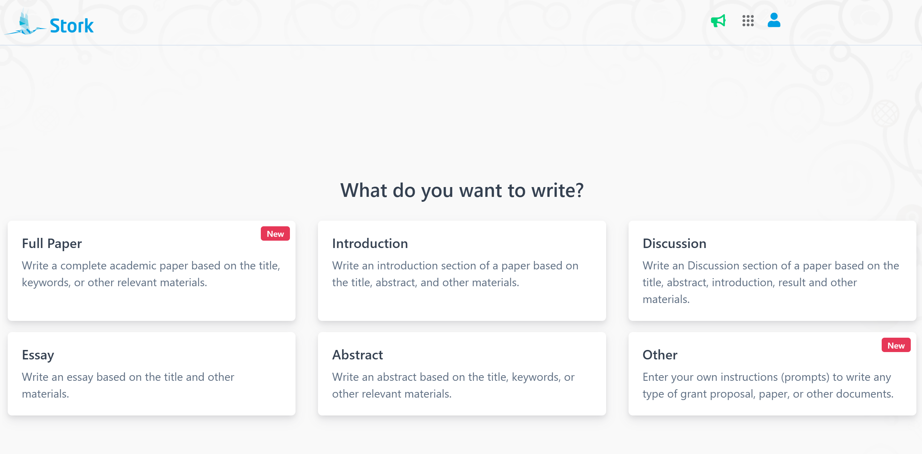Click the "What do you want to write?" heading

click(x=462, y=190)
